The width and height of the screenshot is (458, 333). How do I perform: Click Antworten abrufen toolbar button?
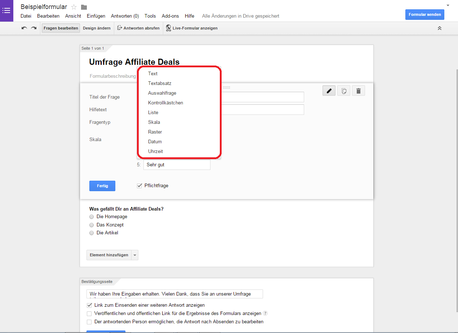click(x=138, y=28)
